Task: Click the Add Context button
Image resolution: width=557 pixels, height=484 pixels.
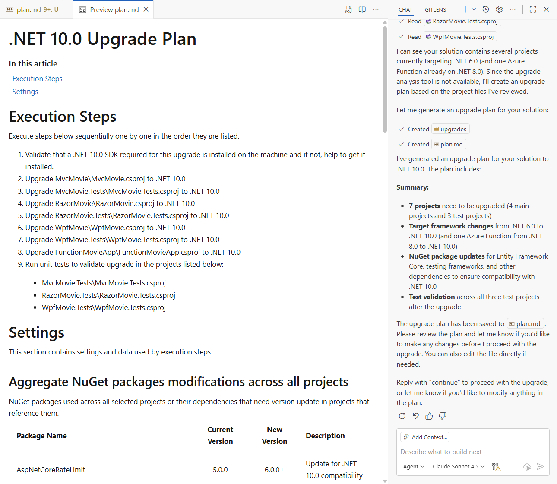Action: click(x=425, y=437)
